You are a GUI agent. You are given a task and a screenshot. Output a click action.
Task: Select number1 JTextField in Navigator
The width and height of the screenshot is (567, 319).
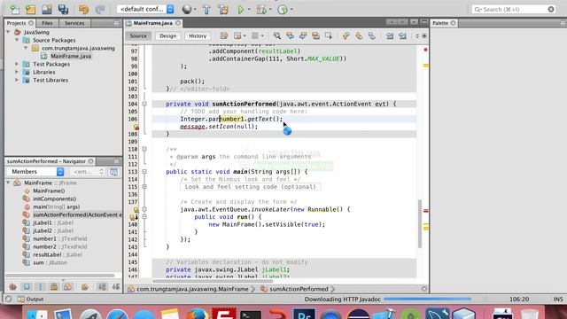point(55,238)
